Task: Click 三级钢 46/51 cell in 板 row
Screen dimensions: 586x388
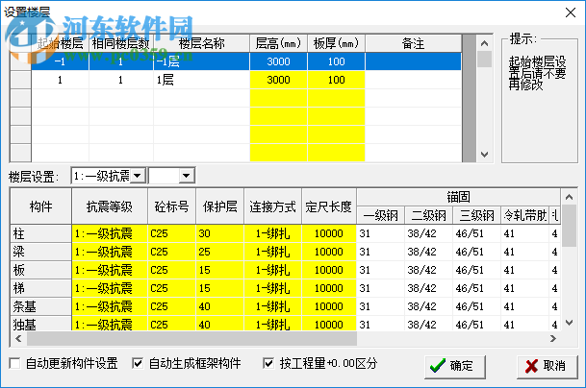Action: click(x=477, y=270)
